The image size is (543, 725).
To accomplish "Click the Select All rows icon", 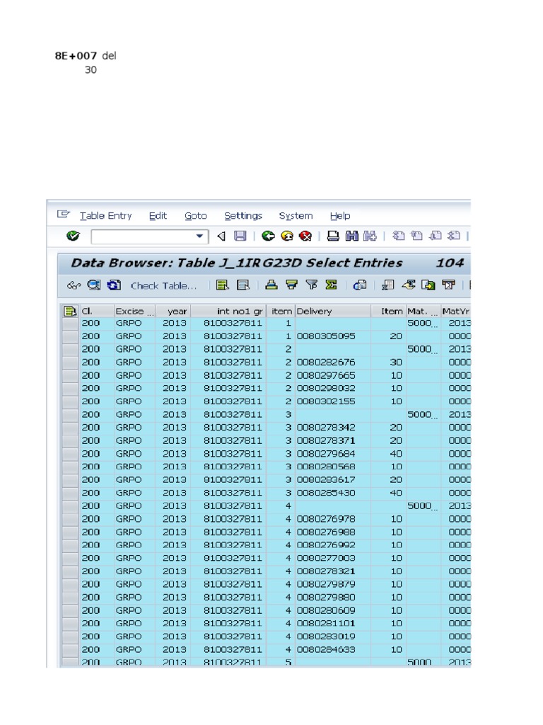I will 223,285.
